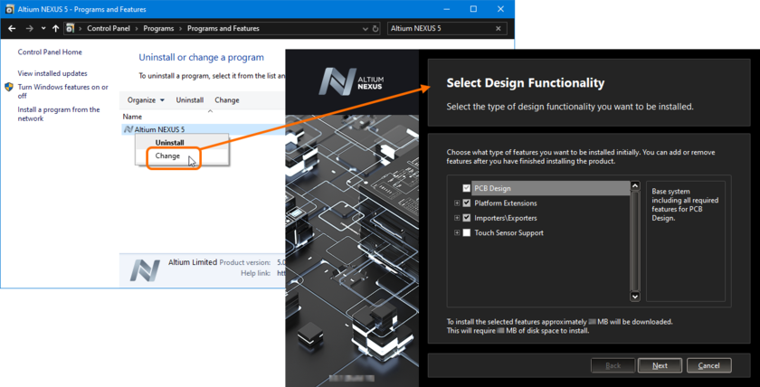
Task: Open the Organize dropdown menu
Action: point(146,100)
